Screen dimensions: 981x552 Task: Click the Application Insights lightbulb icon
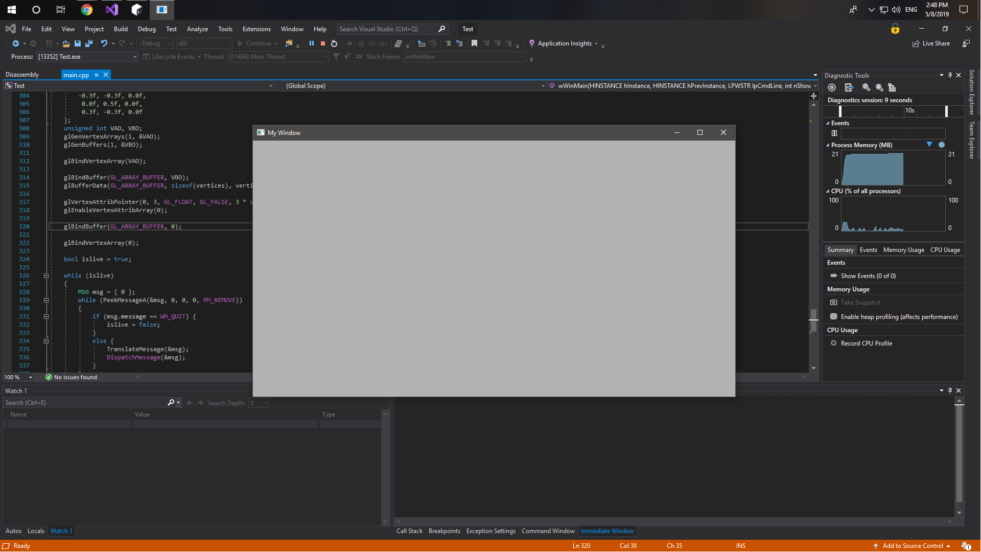tap(532, 43)
